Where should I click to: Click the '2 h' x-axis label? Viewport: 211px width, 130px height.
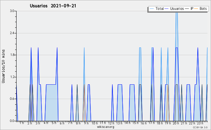30,123
